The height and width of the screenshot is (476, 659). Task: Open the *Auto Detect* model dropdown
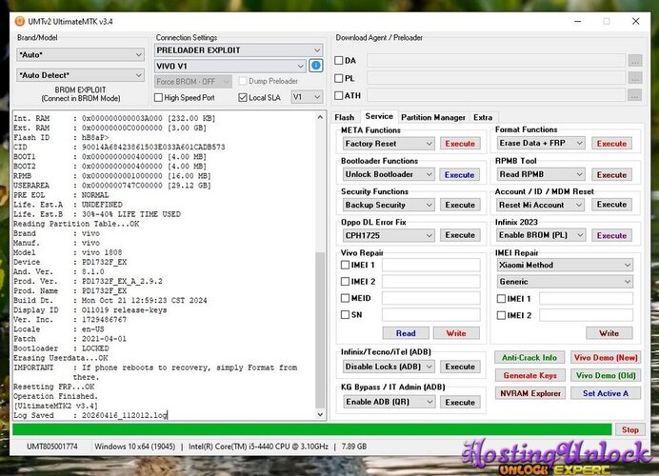pyautogui.click(x=80, y=75)
